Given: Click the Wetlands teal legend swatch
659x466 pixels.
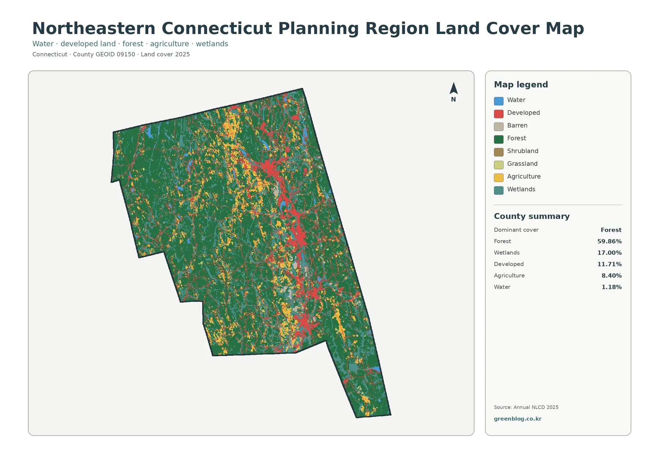Looking at the screenshot, I should (499, 190).
